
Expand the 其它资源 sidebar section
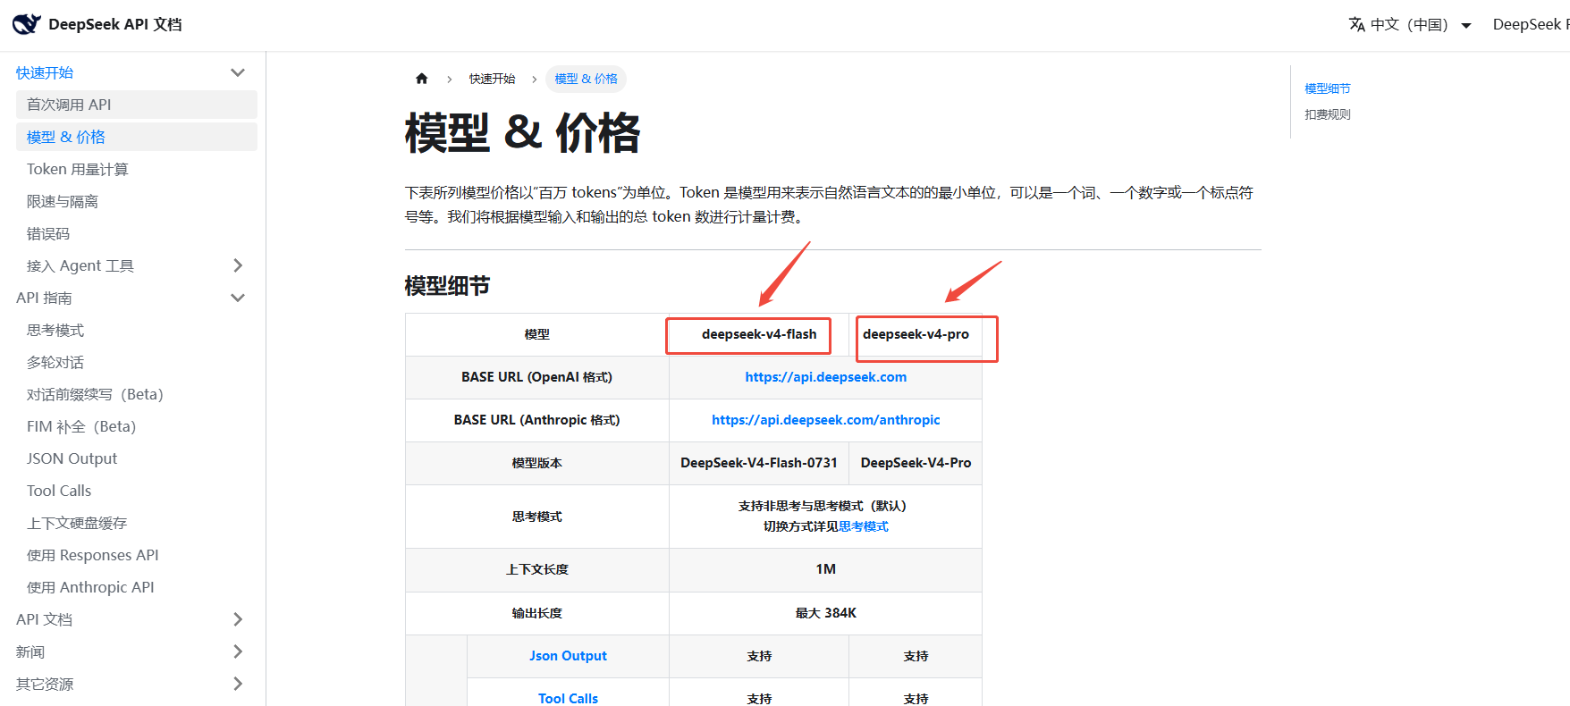(x=238, y=684)
